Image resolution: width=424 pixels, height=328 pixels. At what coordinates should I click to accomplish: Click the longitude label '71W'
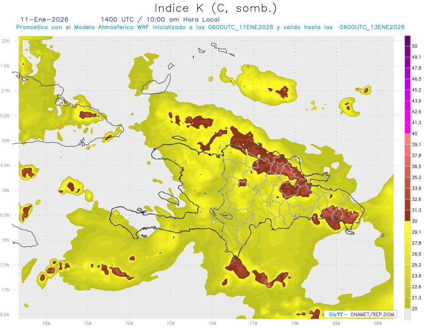pyautogui.click(x=253, y=323)
